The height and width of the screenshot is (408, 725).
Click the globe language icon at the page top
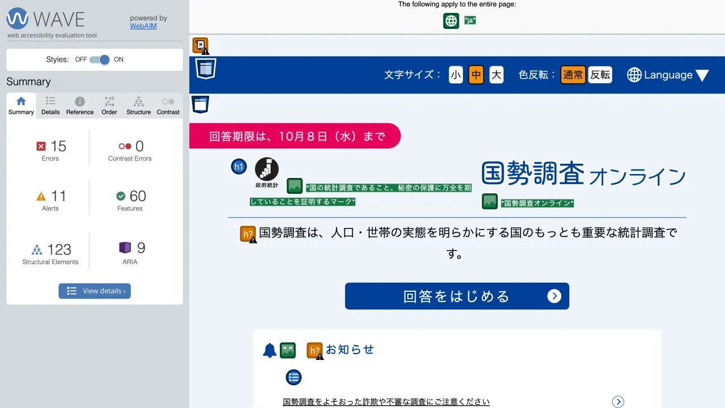click(451, 21)
